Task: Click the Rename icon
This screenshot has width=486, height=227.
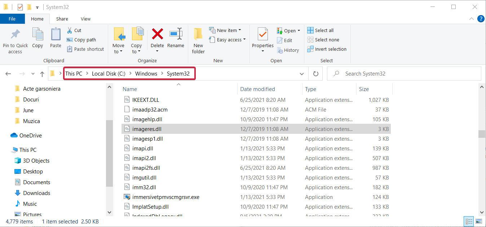Action: tap(176, 34)
